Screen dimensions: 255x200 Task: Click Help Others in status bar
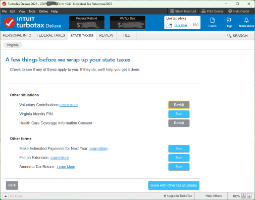pos(214,196)
